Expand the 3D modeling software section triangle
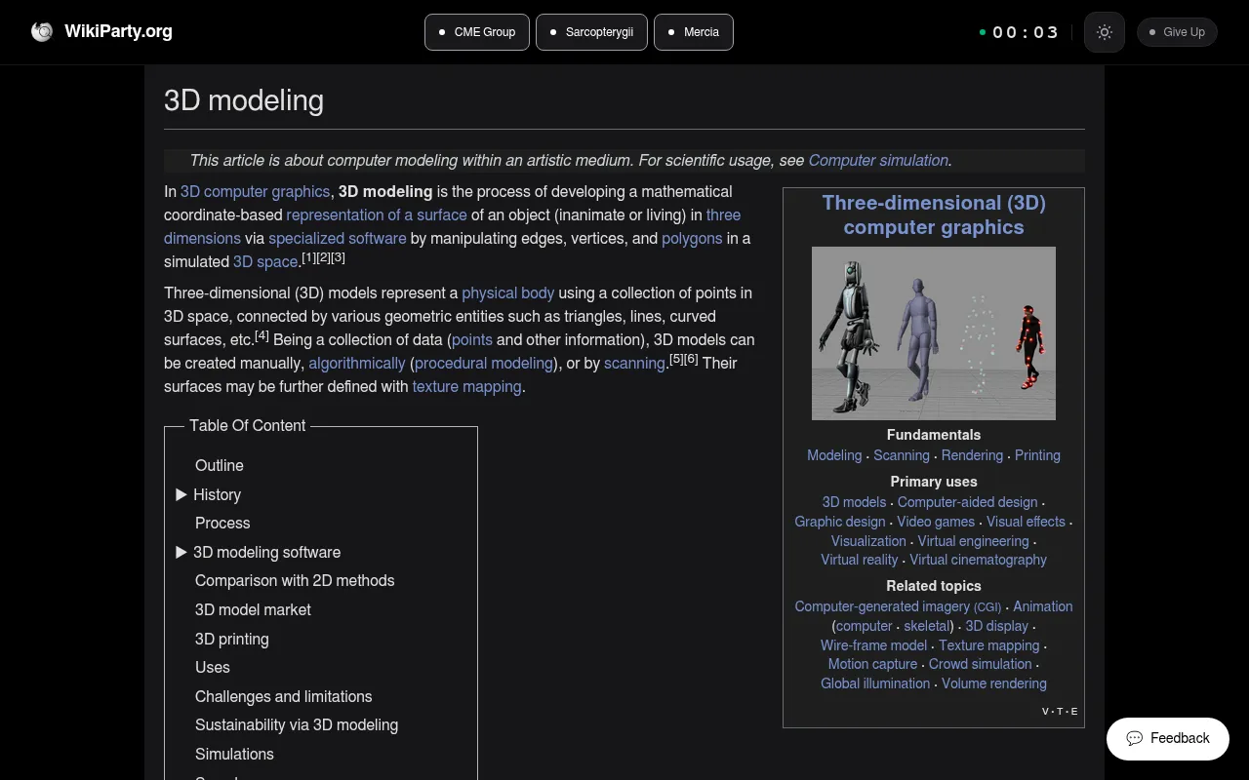This screenshot has width=1249, height=780. (x=181, y=552)
